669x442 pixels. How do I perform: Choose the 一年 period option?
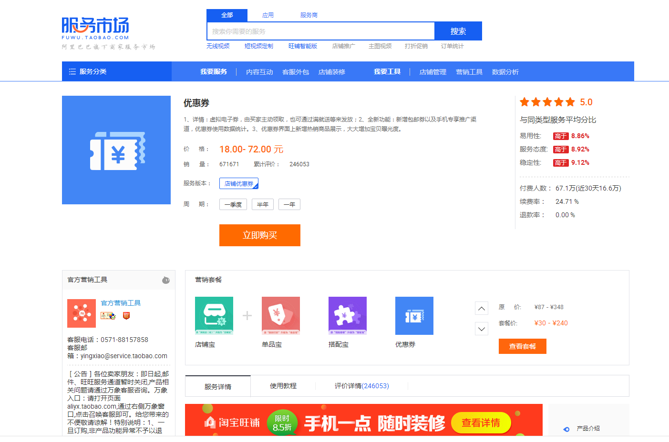[289, 204]
